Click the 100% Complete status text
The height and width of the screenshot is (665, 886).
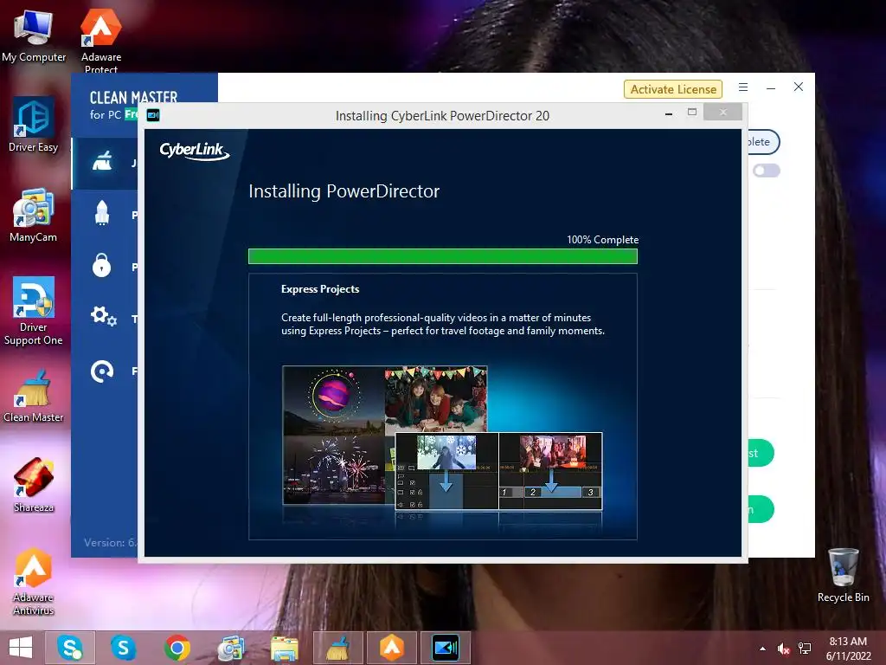(x=602, y=240)
